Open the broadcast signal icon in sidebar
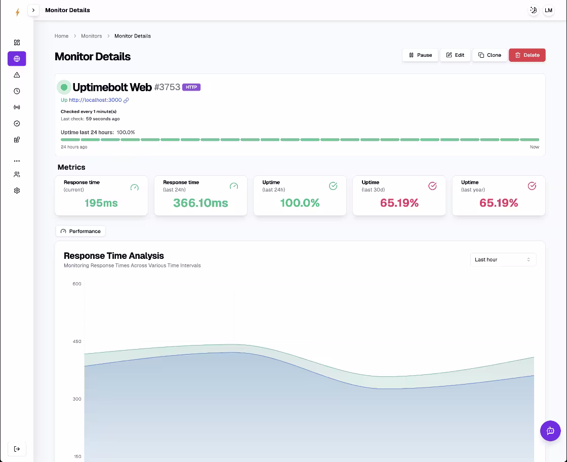Viewport: 567px width, 462px height. 17,107
